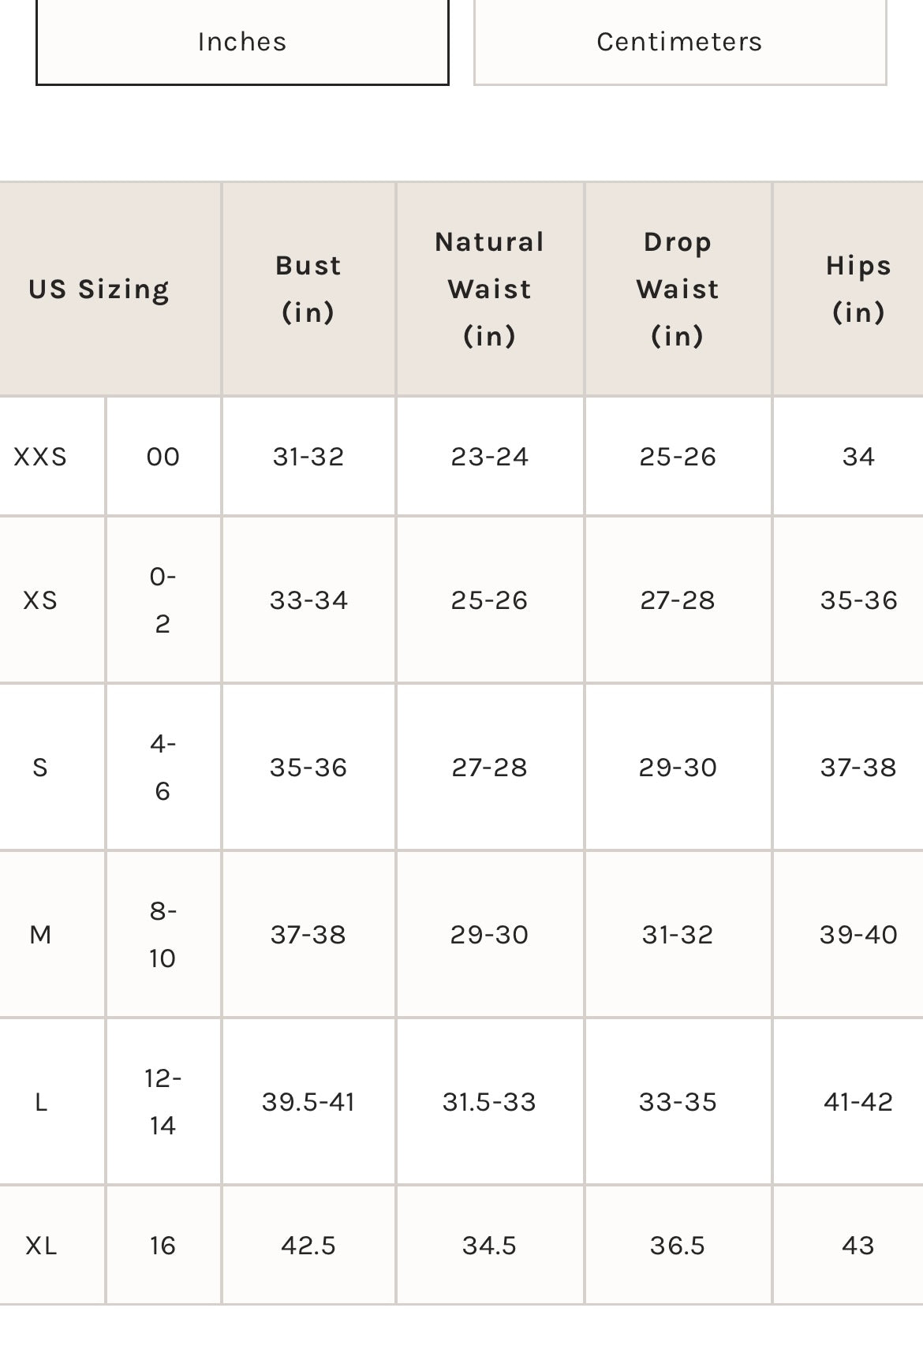The image size is (923, 1345).
Task: Select drop waist 36.5 cell
Action: 678,1246
